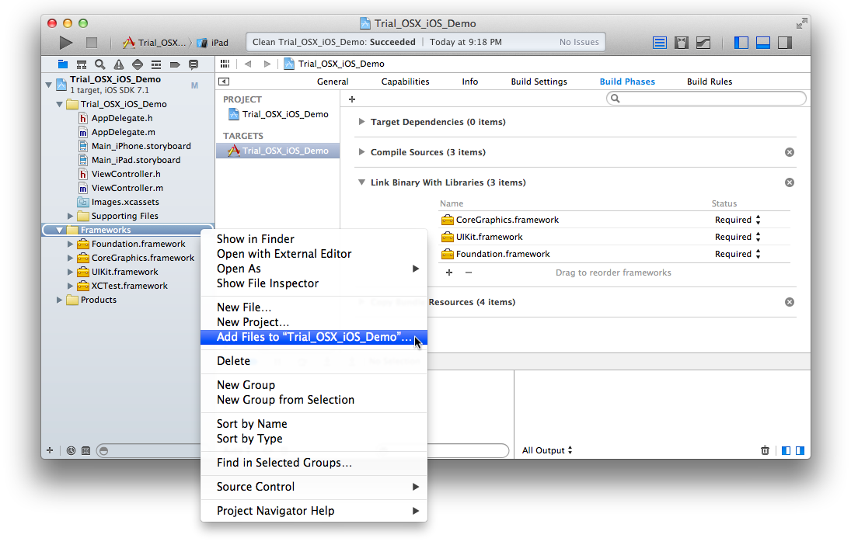Change Foundation.framework Required status

coord(738,254)
